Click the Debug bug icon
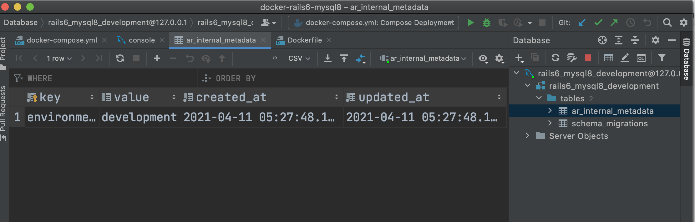 click(486, 23)
